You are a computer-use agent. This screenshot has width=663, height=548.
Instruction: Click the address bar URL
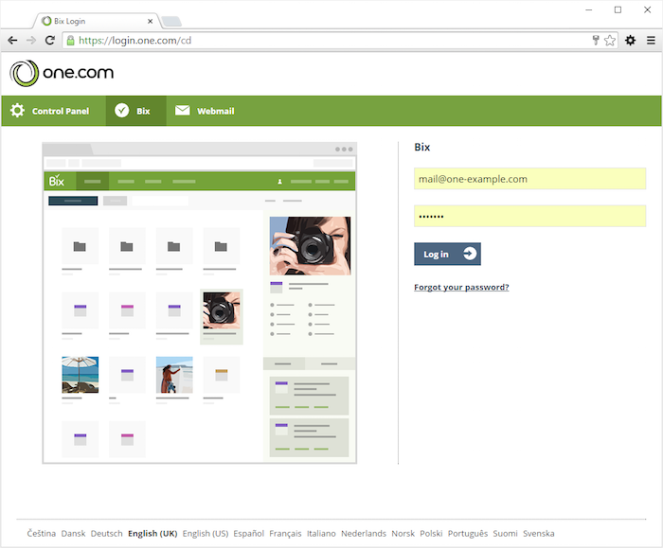134,40
